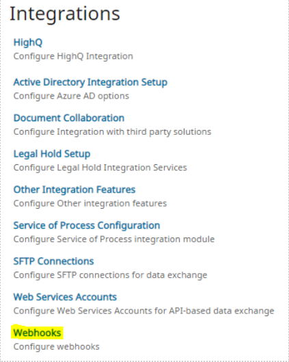Click the 'Configure HighQ Integration' description
The image size is (289, 362).
(73, 56)
